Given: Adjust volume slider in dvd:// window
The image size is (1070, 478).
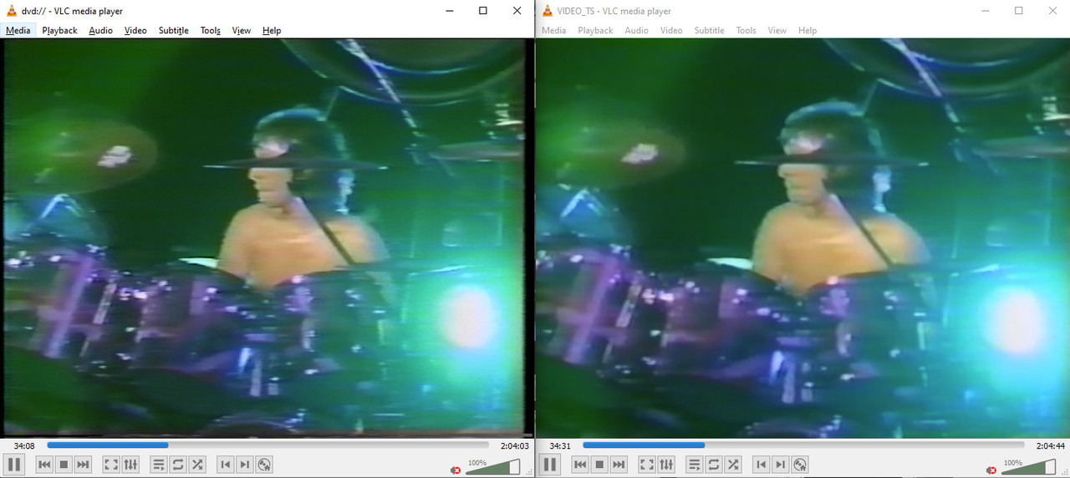Looking at the screenshot, I should coord(493,466).
